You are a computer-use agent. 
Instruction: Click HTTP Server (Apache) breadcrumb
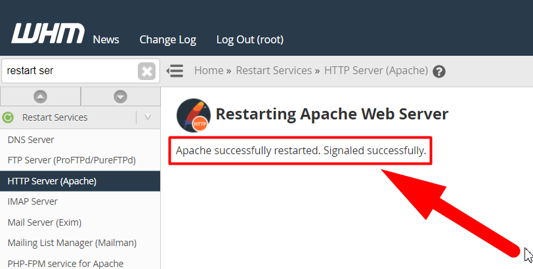tap(376, 71)
